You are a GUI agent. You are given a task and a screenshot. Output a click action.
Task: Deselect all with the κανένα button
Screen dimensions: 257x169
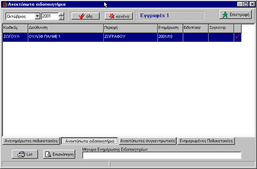[119, 16]
